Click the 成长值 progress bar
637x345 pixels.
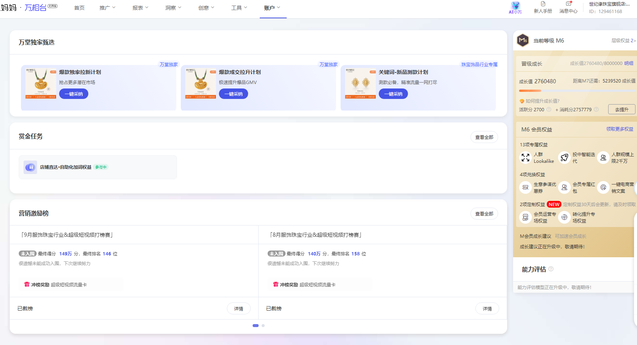(x=576, y=91)
